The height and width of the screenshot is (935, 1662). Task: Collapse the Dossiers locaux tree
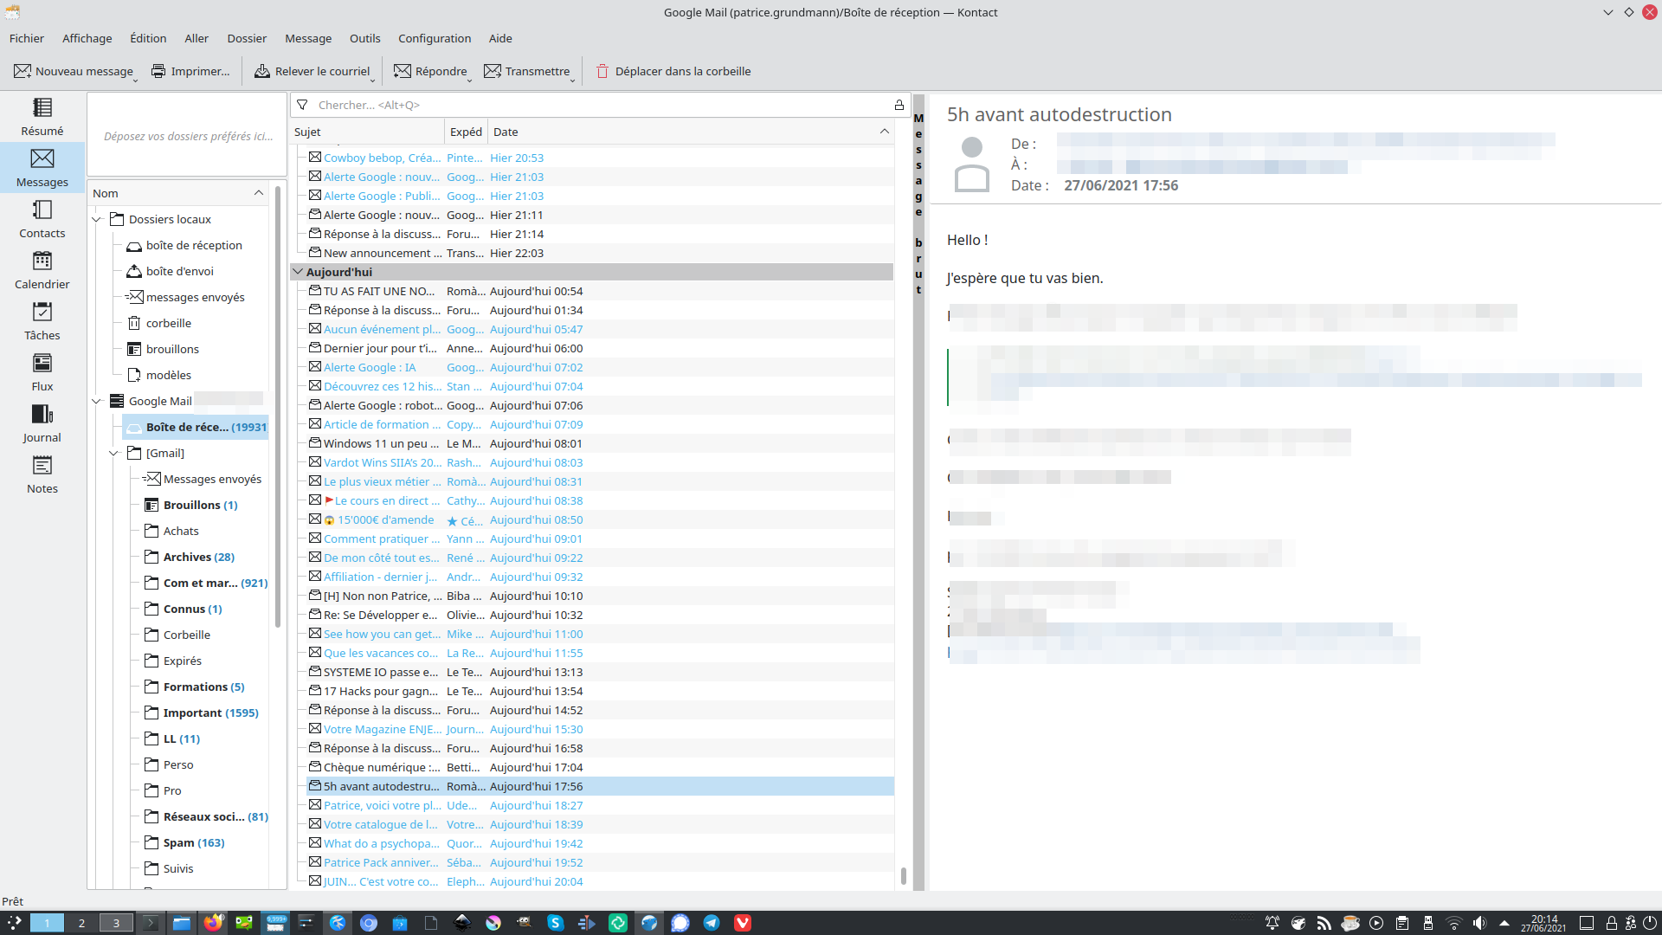click(x=97, y=220)
